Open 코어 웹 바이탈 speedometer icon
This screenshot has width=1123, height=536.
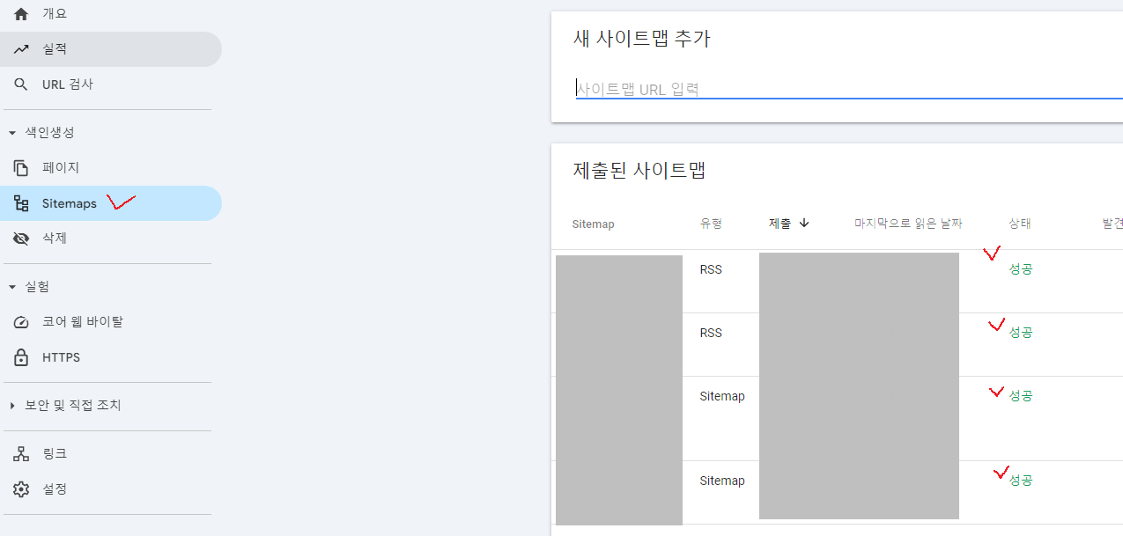click(21, 321)
